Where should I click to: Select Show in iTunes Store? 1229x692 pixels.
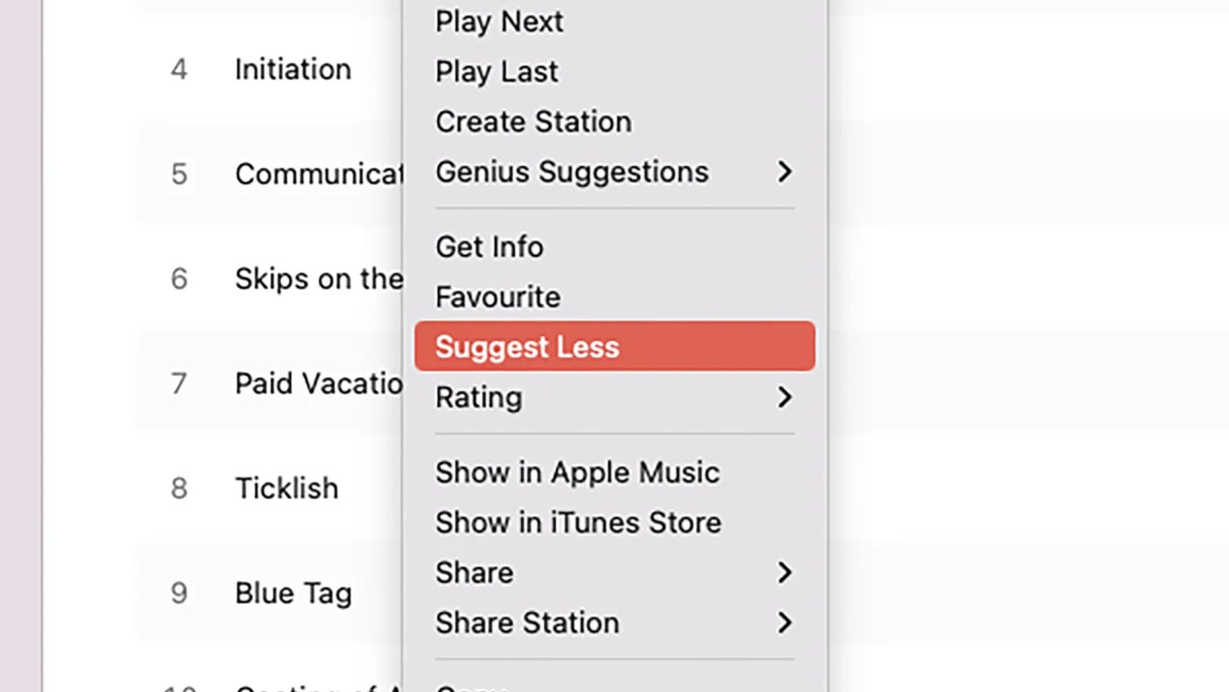click(x=578, y=523)
